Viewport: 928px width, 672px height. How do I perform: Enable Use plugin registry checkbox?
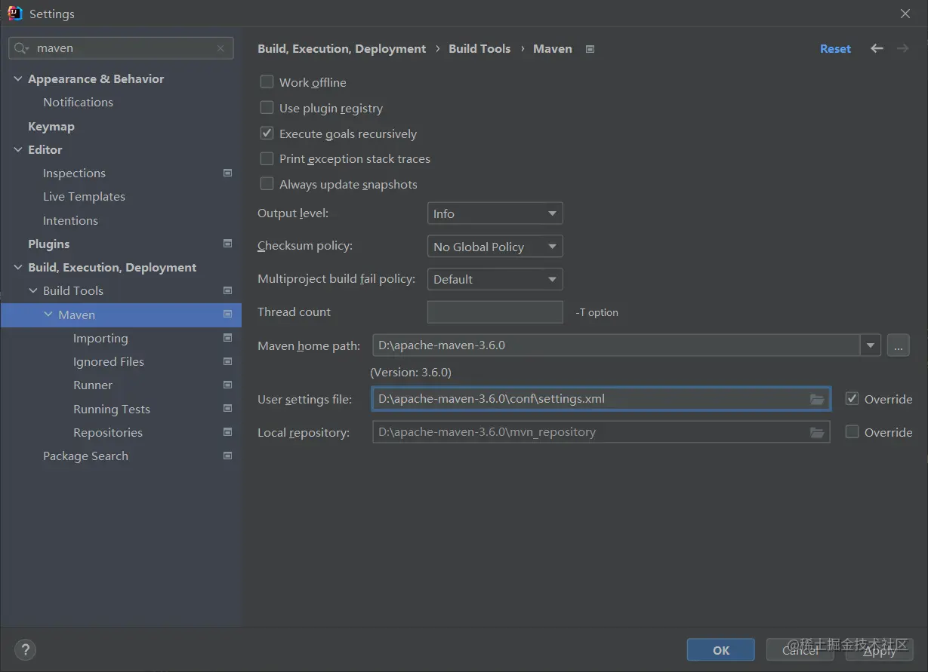267,107
